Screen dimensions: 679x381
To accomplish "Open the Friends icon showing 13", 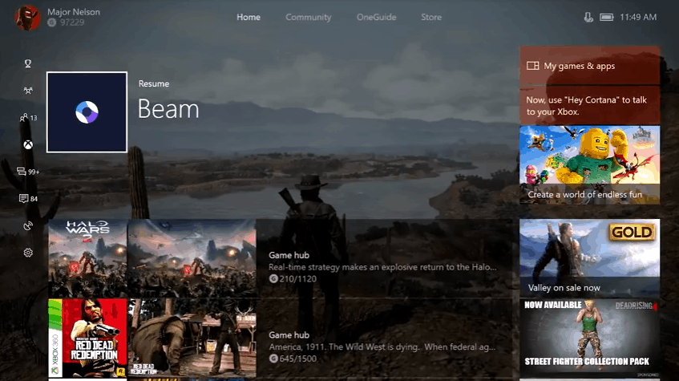I will pos(28,117).
